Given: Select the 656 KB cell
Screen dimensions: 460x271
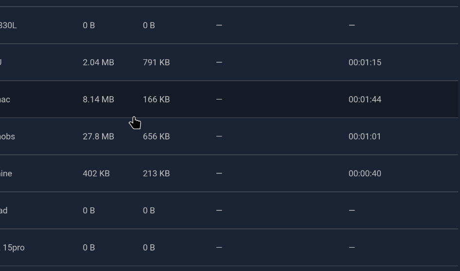Looking at the screenshot, I should point(156,136).
